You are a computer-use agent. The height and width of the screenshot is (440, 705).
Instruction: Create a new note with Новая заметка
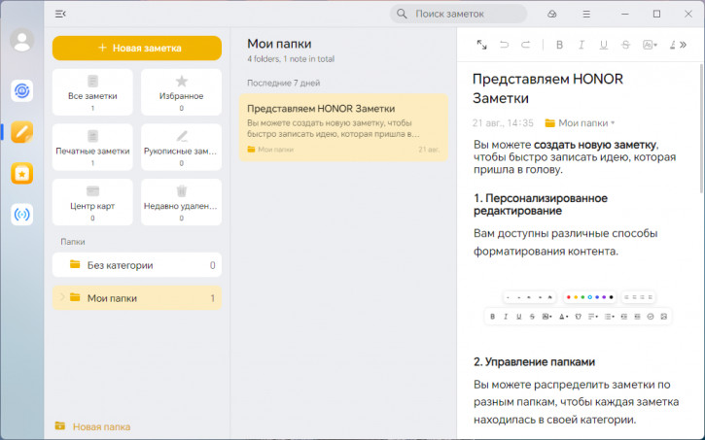[137, 48]
